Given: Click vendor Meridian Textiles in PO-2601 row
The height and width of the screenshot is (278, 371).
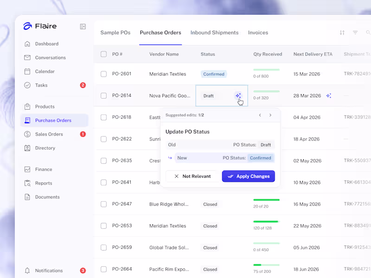Looking at the screenshot, I should click(167, 74).
